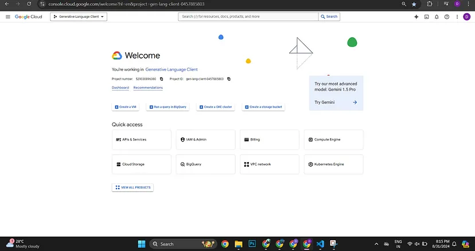This screenshot has height=251, width=475.
Task: Open the purple D account avatar in console
Action: [x=466, y=17]
